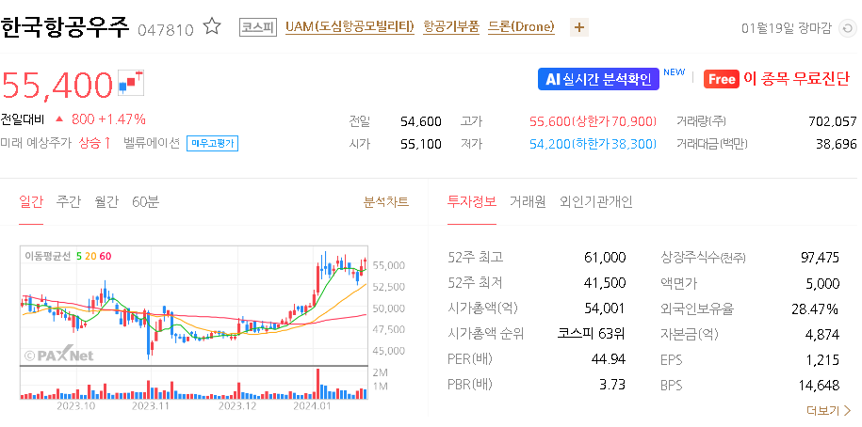862x427 pixels.
Task: Select the 일간 chart tab
Action: (x=31, y=201)
